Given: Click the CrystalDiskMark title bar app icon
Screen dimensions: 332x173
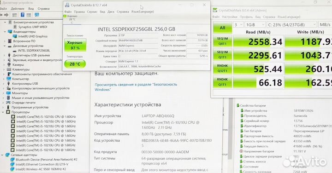Looking at the screenshot, I should (215, 10).
